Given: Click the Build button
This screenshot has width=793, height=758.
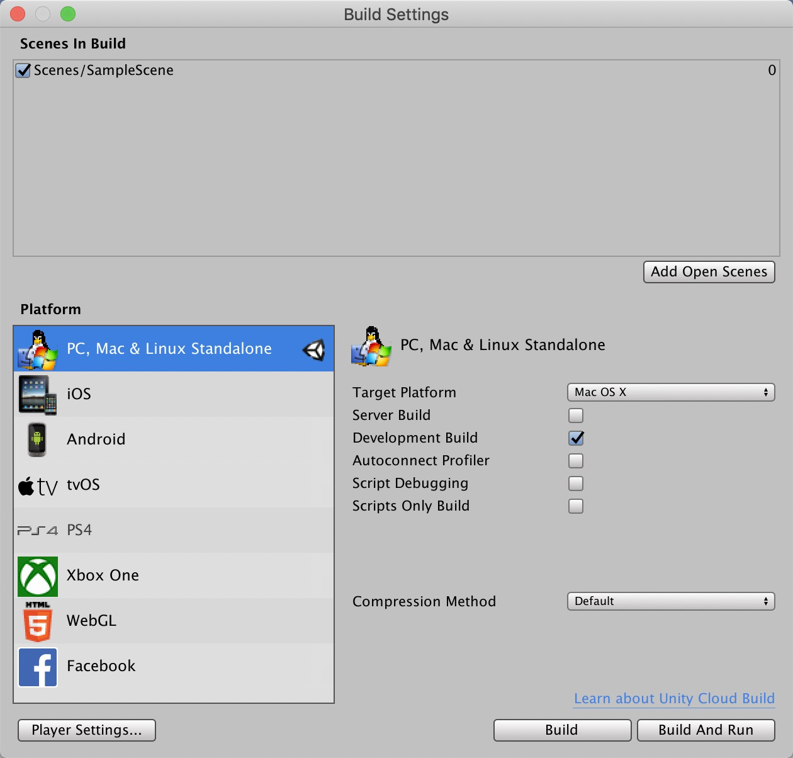Looking at the screenshot, I should click(x=562, y=730).
